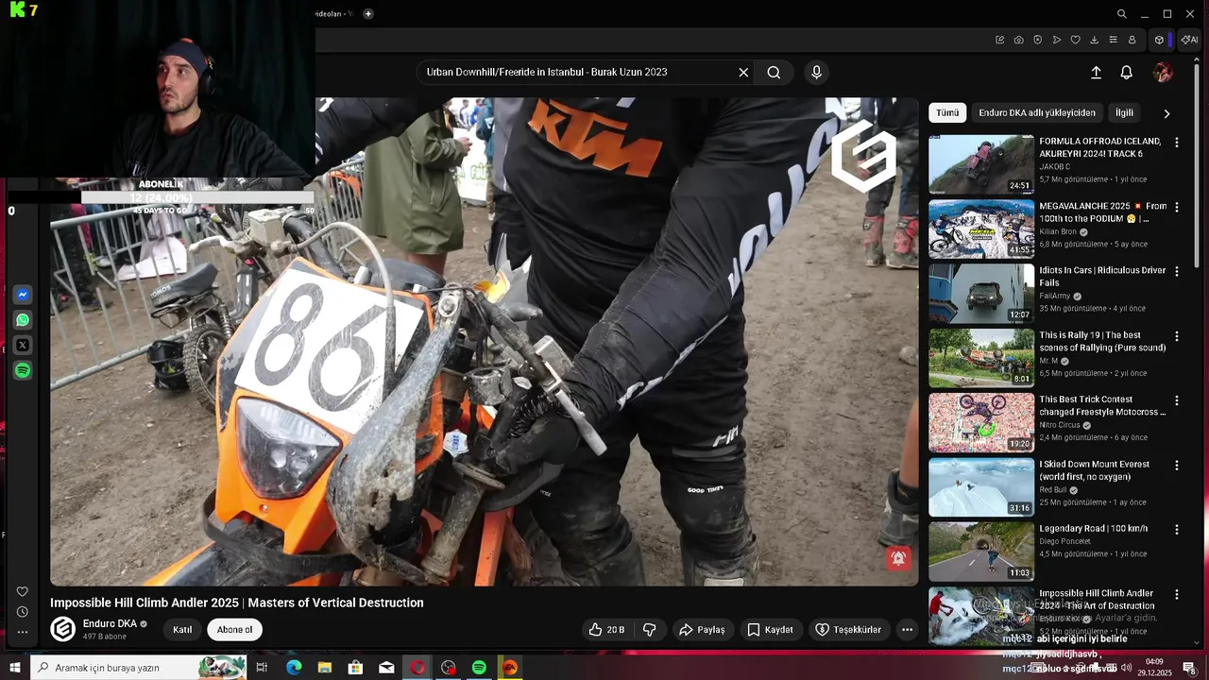Open the Opera AI assistant button
The width and height of the screenshot is (1209, 680).
[x=1189, y=40]
